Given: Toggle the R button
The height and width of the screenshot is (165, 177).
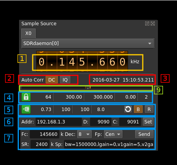Looking at the screenshot, I should click(149, 109).
